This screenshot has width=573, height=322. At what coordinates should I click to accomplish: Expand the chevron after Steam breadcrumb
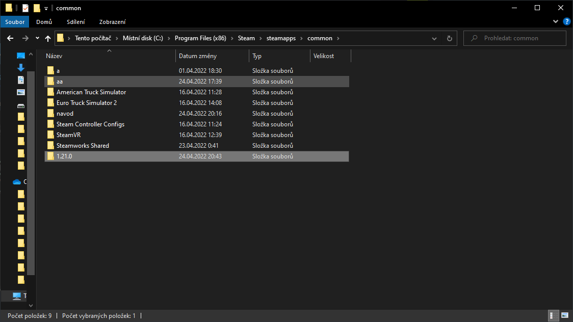click(x=261, y=38)
